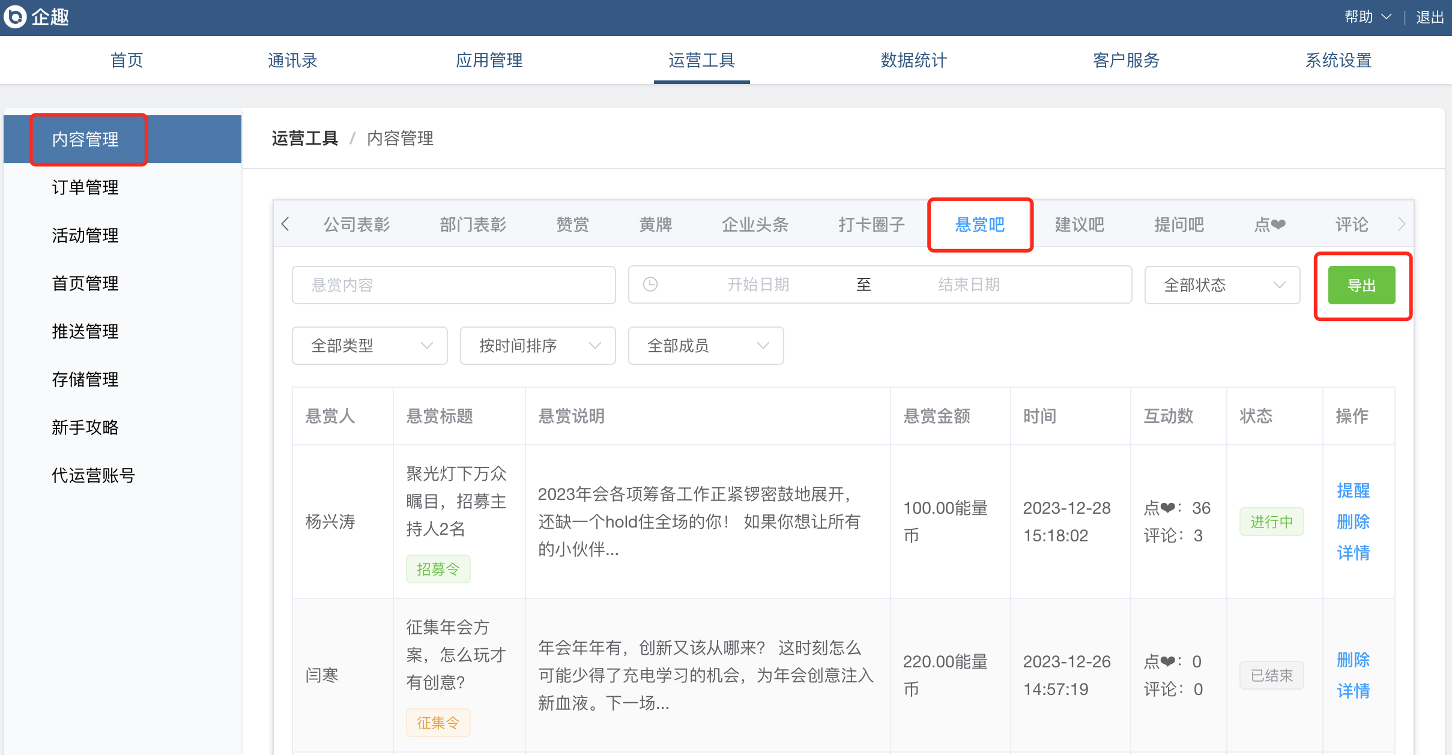Viewport: 1452px width, 755px height.
Task: Open the 全部类型 type dropdown
Action: coord(369,346)
